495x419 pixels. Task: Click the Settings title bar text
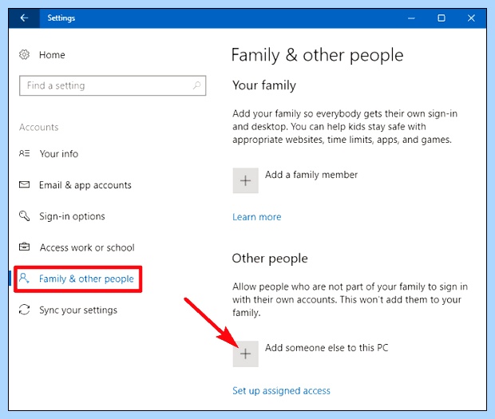pos(61,18)
